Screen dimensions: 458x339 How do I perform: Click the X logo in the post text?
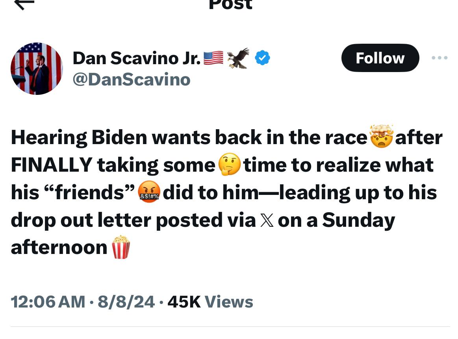pos(267,220)
